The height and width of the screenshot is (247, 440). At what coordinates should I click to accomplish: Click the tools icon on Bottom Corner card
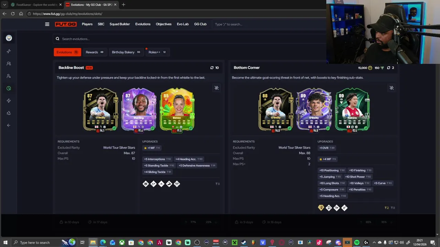392,88
